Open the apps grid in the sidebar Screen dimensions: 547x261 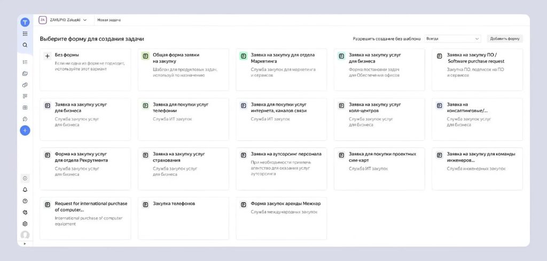tap(25, 34)
